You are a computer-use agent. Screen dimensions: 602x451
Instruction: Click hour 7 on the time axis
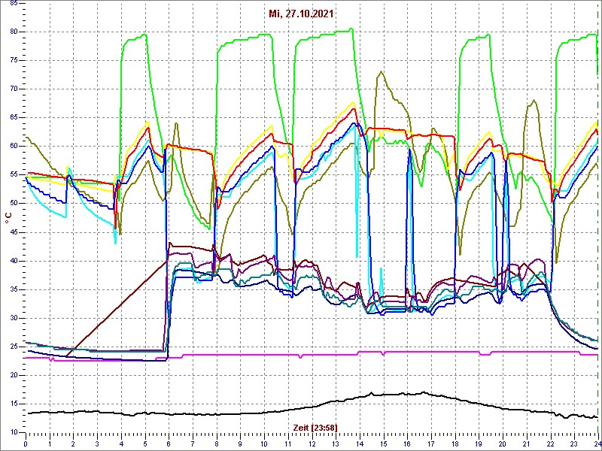pyautogui.click(x=193, y=442)
